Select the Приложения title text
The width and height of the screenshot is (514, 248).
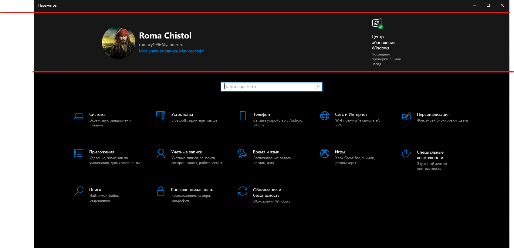102,152
